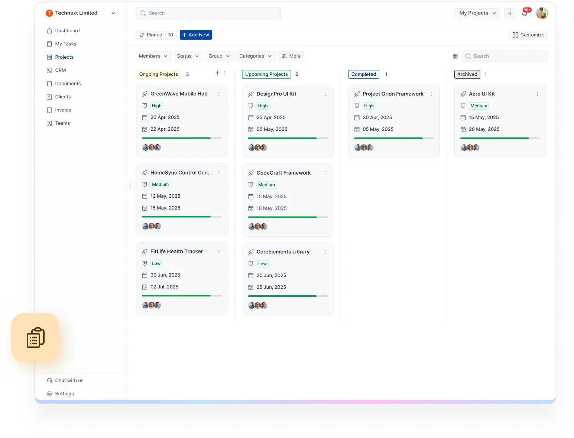Click the Technext Limited logo icon
The height and width of the screenshot is (438, 574).
coord(49,13)
